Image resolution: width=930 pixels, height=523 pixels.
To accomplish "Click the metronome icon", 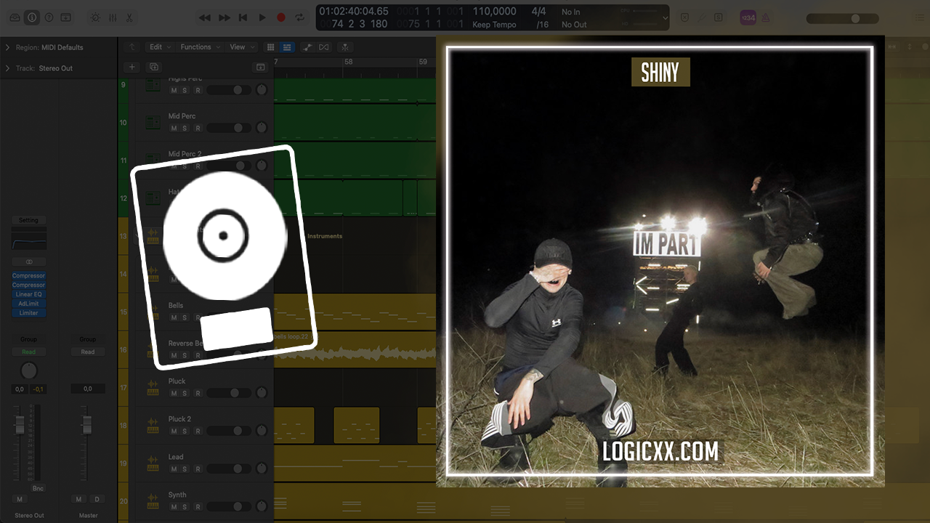I will click(766, 17).
